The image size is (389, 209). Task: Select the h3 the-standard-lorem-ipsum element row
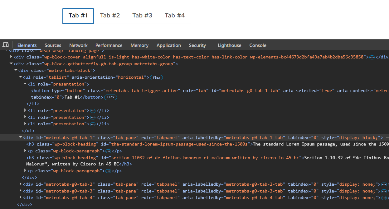(156, 144)
